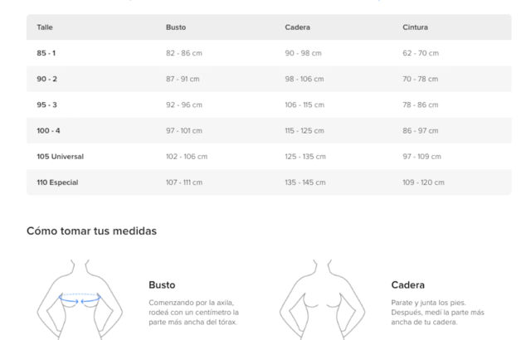The height and width of the screenshot is (340, 531).
Task: Select the 85 - 1 size row
Action: [46, 53]
